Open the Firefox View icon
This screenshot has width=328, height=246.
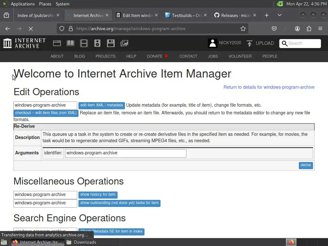tap(6, 15)
